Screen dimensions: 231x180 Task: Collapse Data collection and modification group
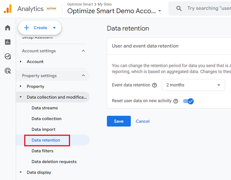pyautogui.click(x=21, y=97)
